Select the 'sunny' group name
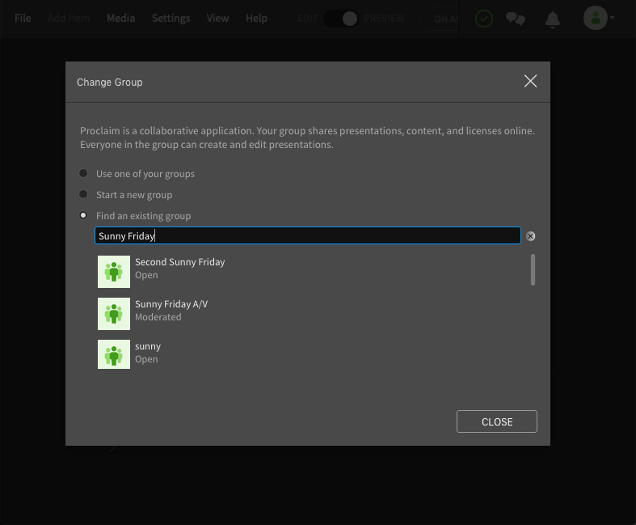Viewport: 636px width, 525px height. pyautogui.click(x=148, y=346)
